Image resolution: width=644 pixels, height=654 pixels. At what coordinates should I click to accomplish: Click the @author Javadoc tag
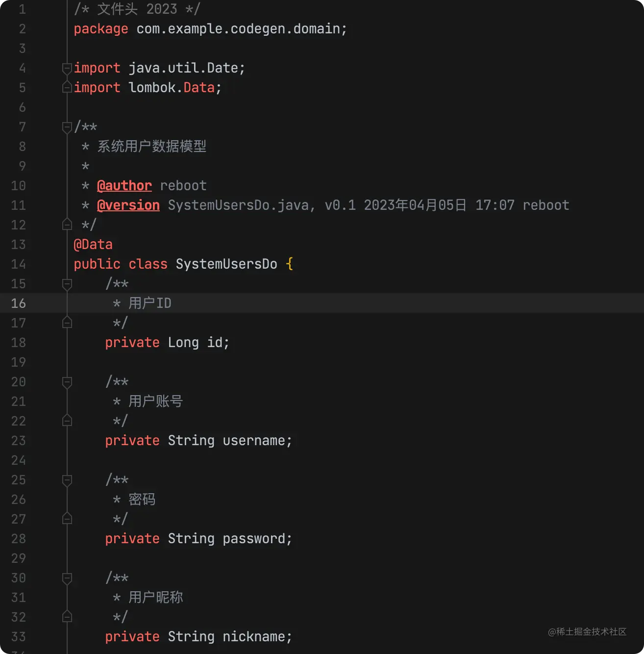124,186
